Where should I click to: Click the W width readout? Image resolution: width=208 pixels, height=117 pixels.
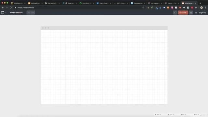(184, 115)
